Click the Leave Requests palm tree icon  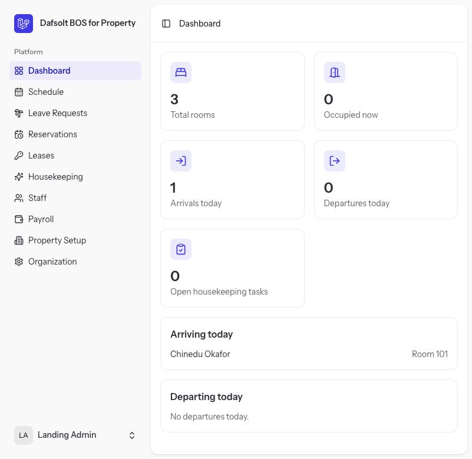19,113
